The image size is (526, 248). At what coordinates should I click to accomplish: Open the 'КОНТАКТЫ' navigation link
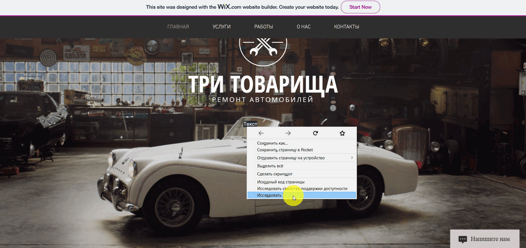pos(346,27)
